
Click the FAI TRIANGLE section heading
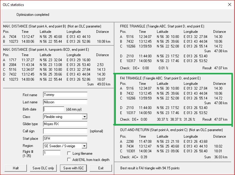click(x=160, y=78)
